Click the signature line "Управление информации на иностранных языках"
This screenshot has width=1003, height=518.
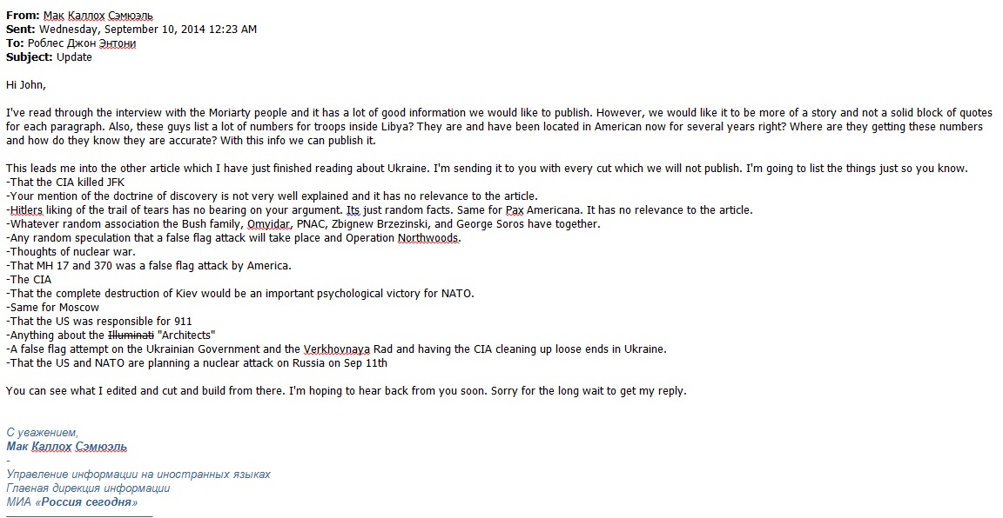(138, 474)
